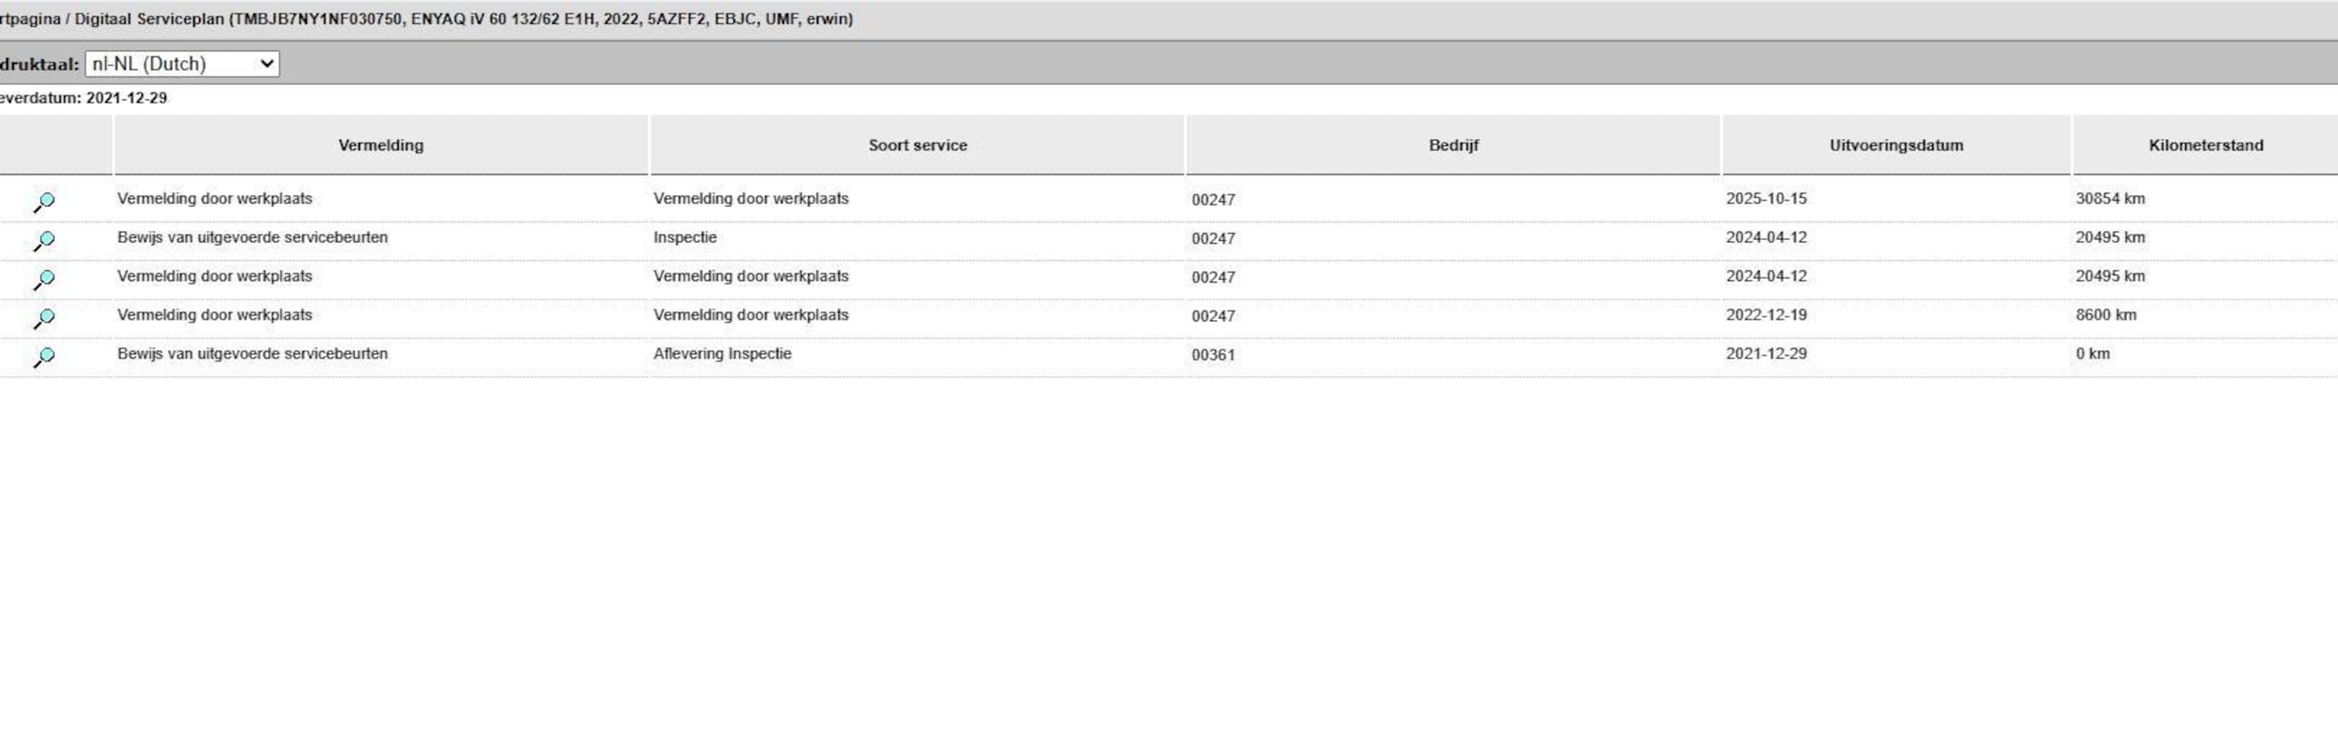Click company code 00361 in last row
The height and width of the screenshot is (741, 2338).
click(x=1213, y=354)
